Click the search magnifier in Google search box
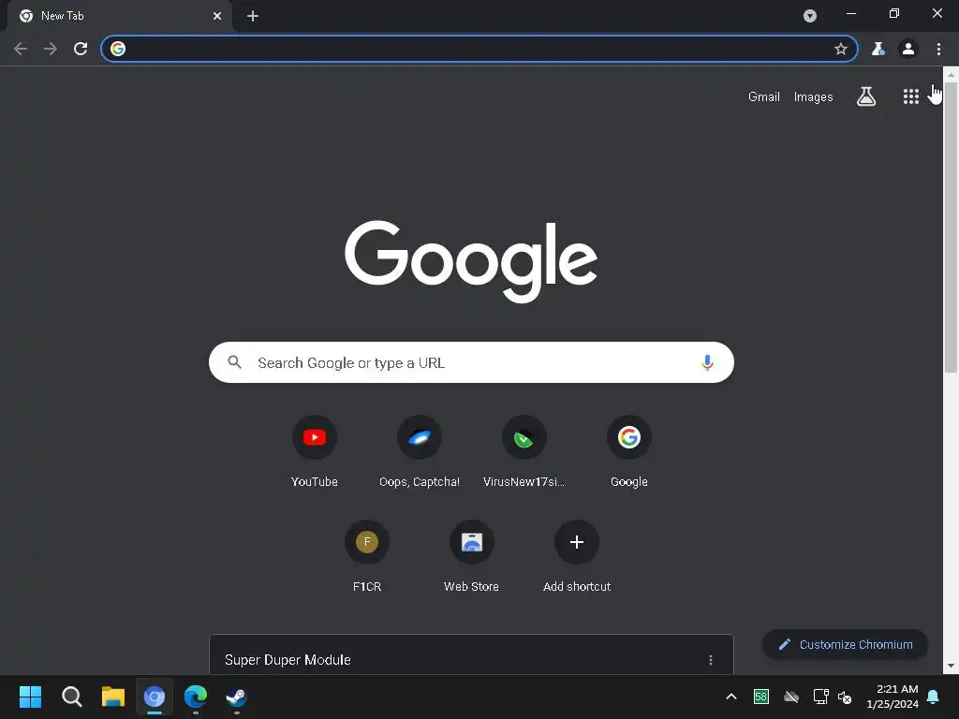 234,362
